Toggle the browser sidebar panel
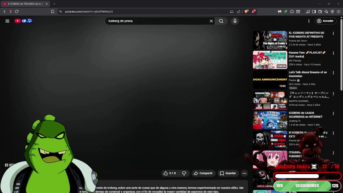Screen dimensions: 343x193 [314, 12]
